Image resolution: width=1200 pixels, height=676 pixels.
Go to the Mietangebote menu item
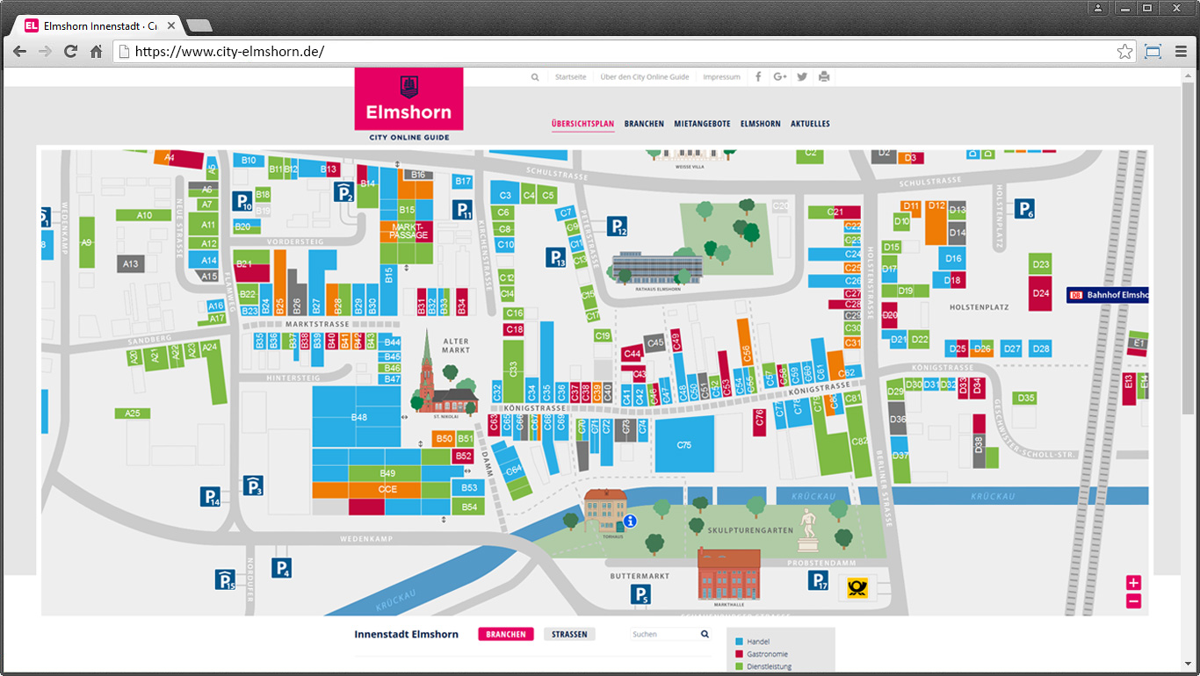tap(702, 124)
